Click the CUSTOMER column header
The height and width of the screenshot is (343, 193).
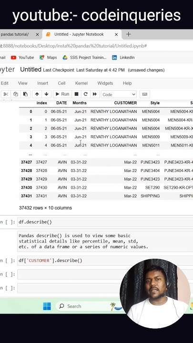[125, 103]
